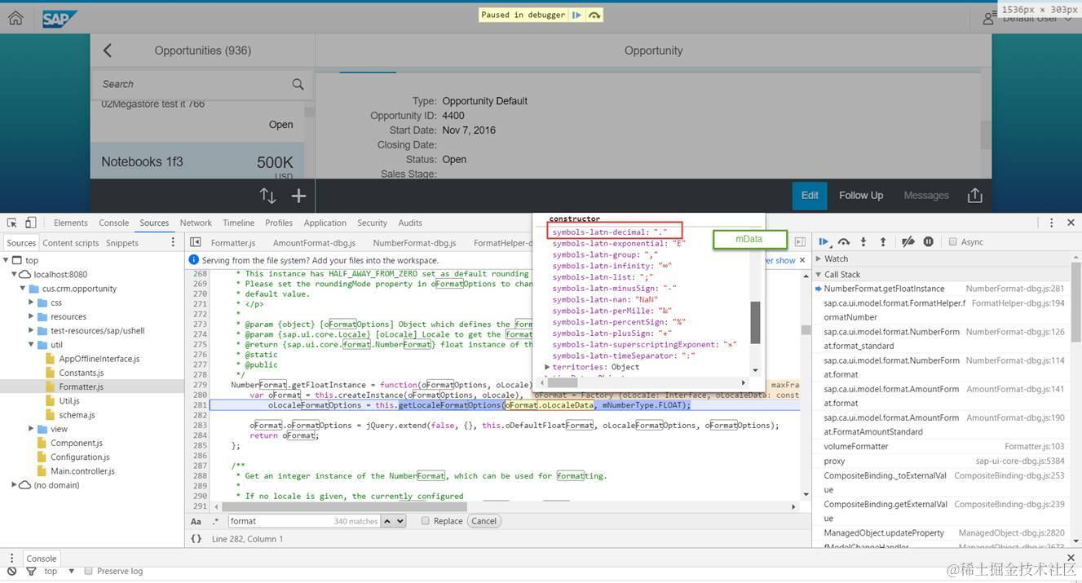1082x583 pixels.
Task: Click the Edit button
Action: coord(810,196)
